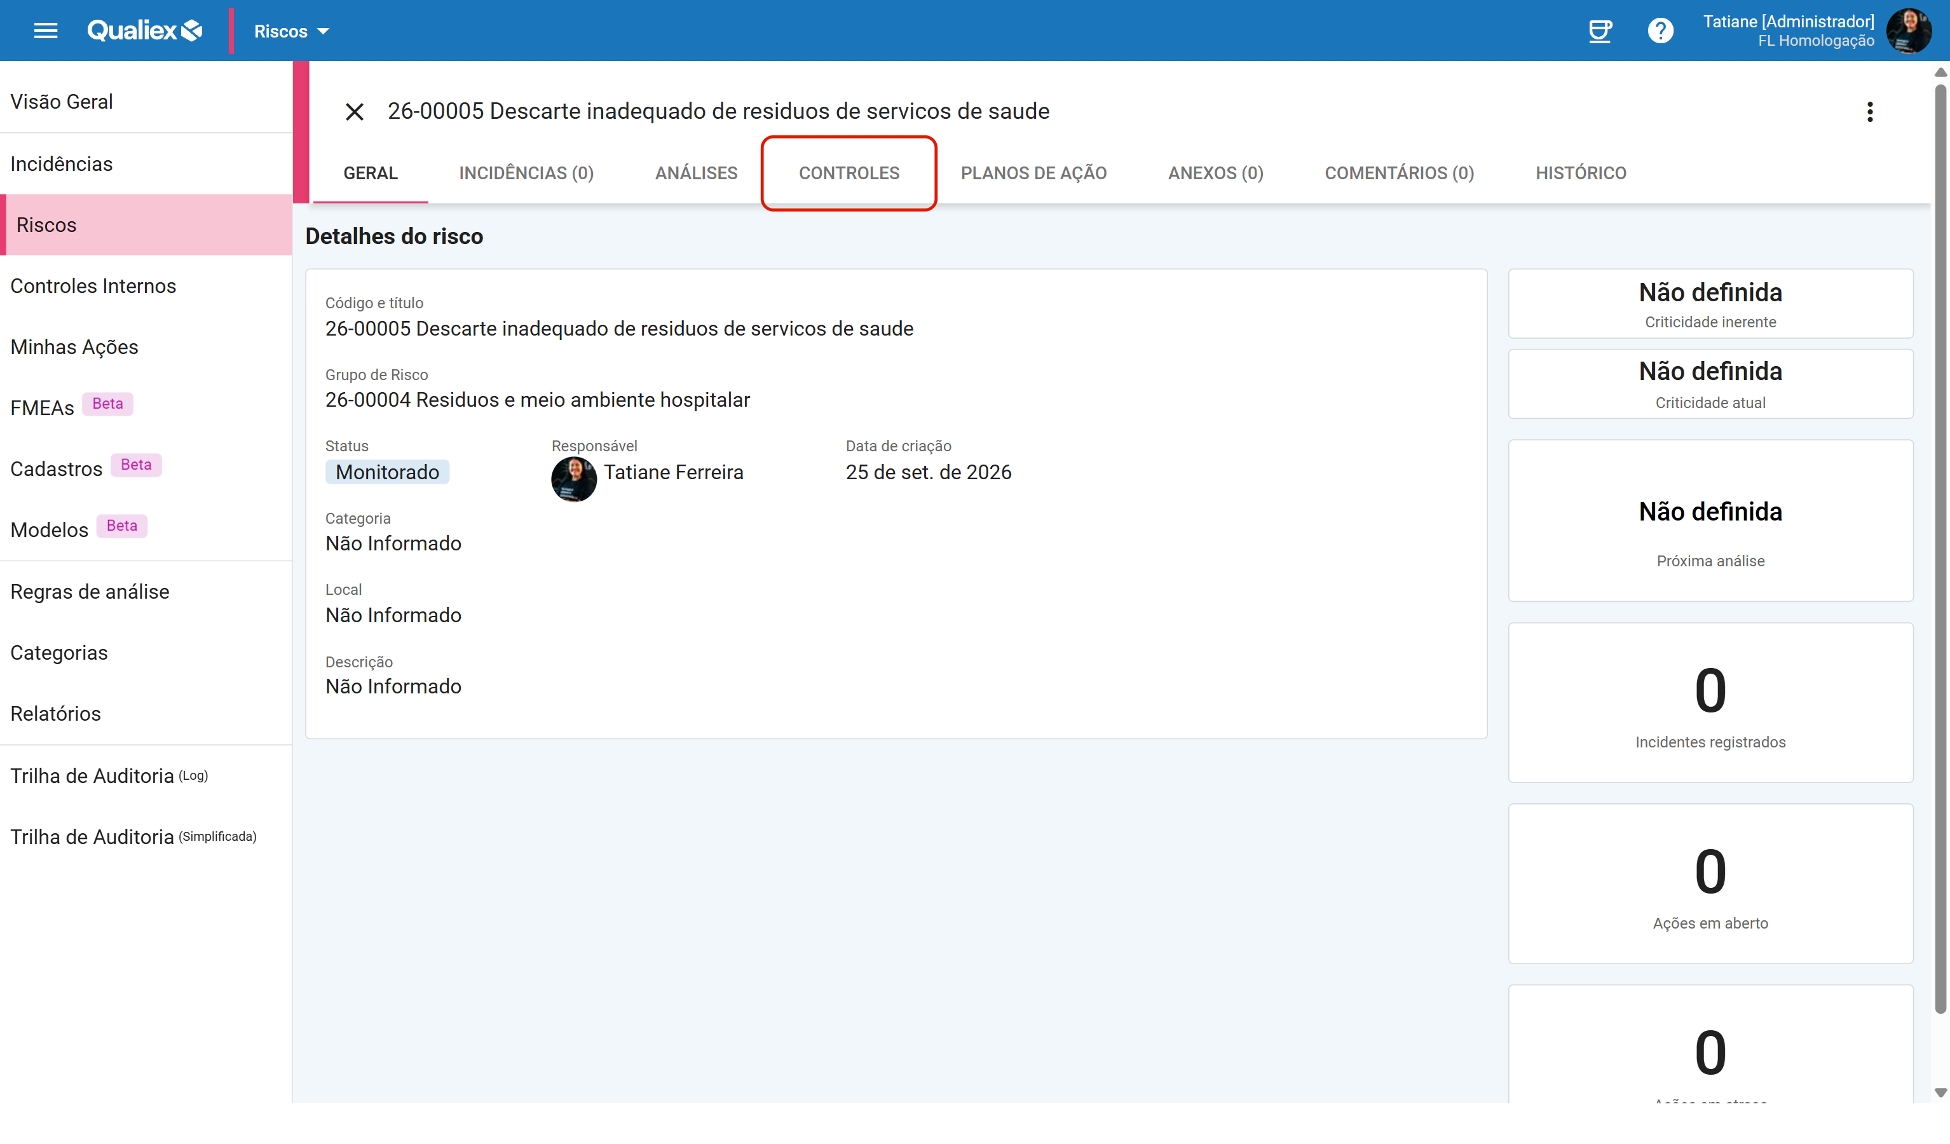This screenshot has width=1950, height=1144.
Task: Switch to the Análises tab
Action: tap(695, 173)
